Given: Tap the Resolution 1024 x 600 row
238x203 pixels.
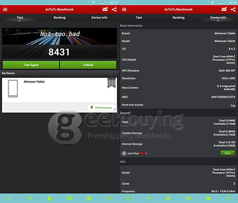Looking at the screenshot, I should pos(178,78).
